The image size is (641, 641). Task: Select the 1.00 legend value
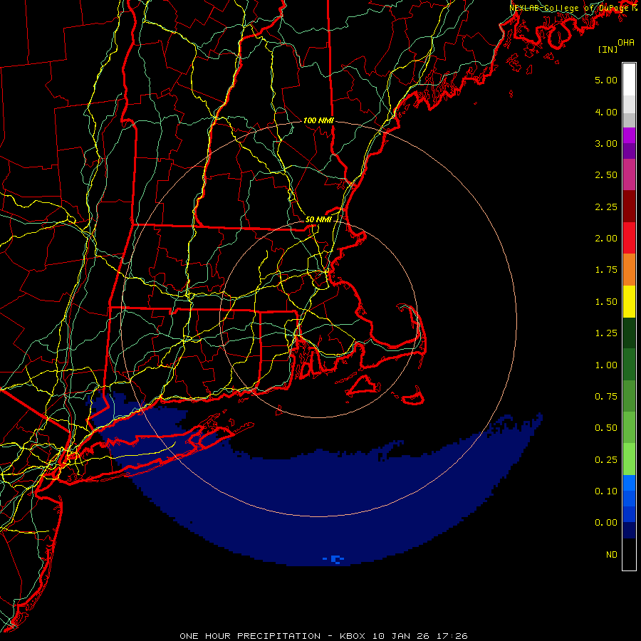[x=606, y=365]
